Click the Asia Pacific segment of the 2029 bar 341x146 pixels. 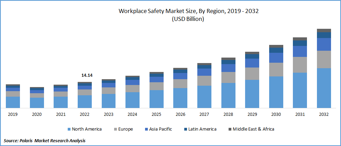[252, 63]
